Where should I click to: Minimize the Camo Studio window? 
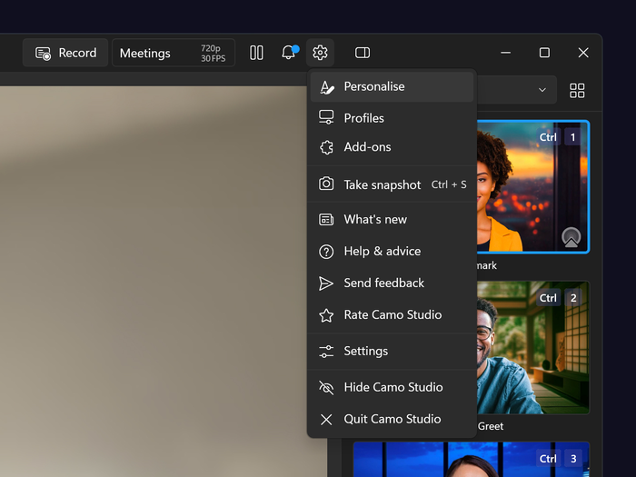[505, 53]
